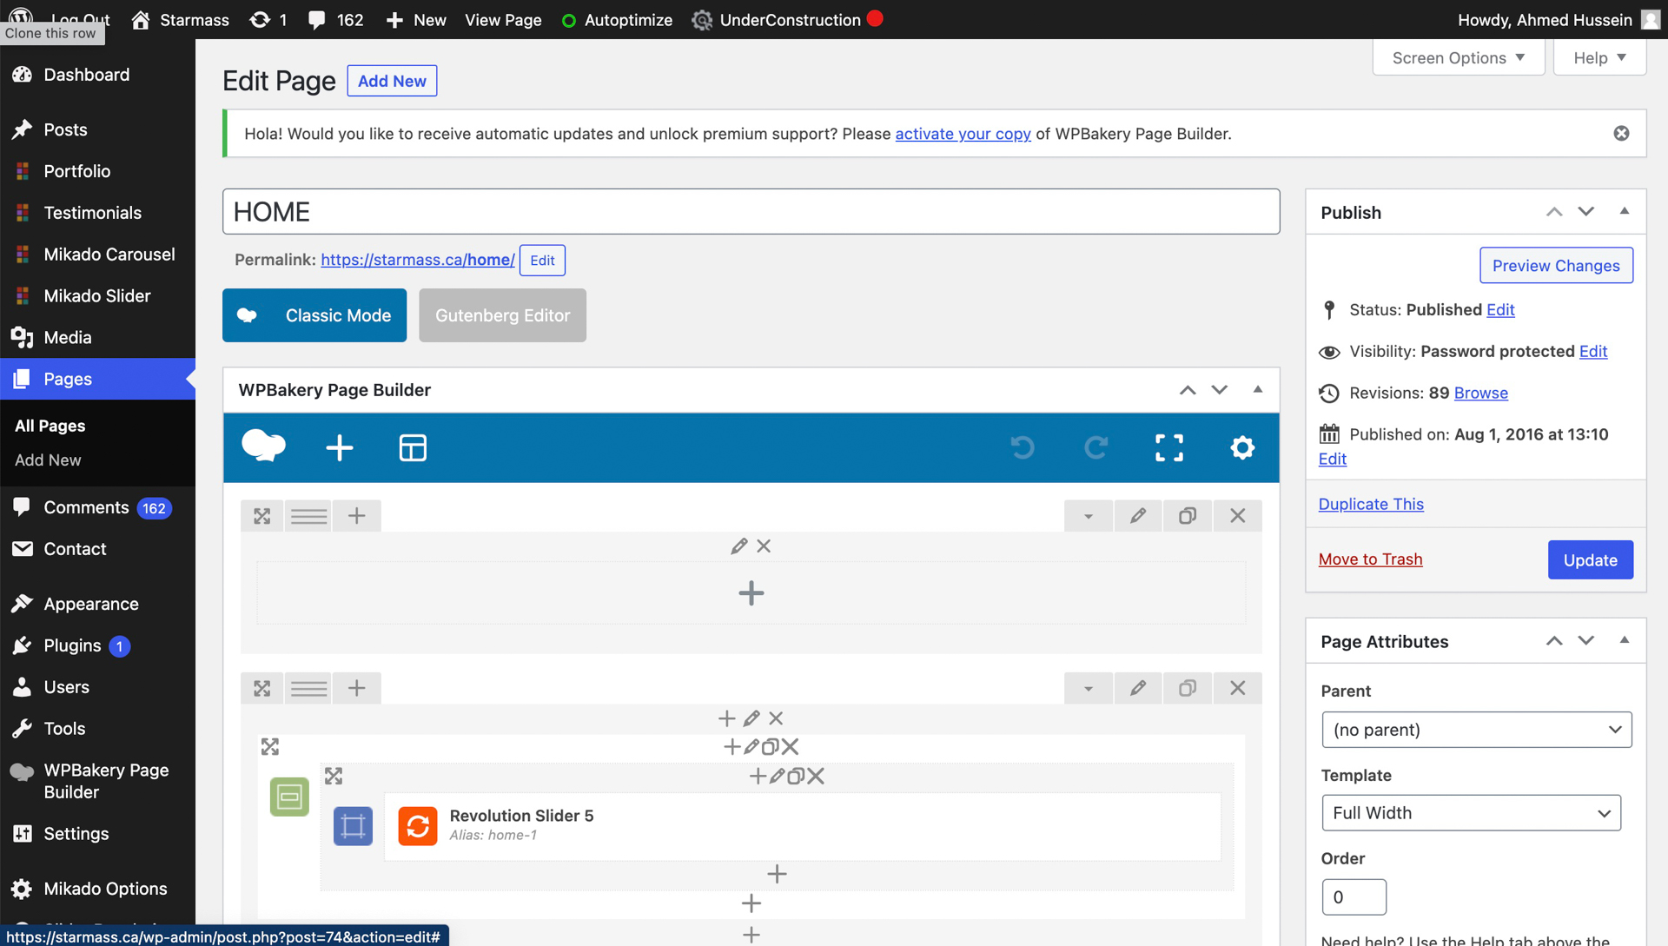Click the blue inner column frame icon
Screen dimensions: 1668x946
353,825
